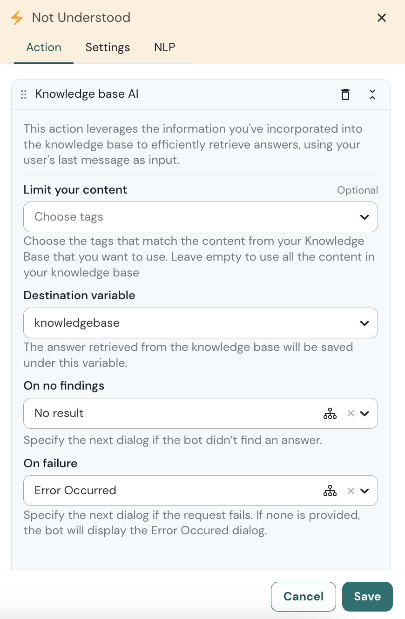
Task: Collapse the Knowledge base AI card
Action: click(372, 94)
